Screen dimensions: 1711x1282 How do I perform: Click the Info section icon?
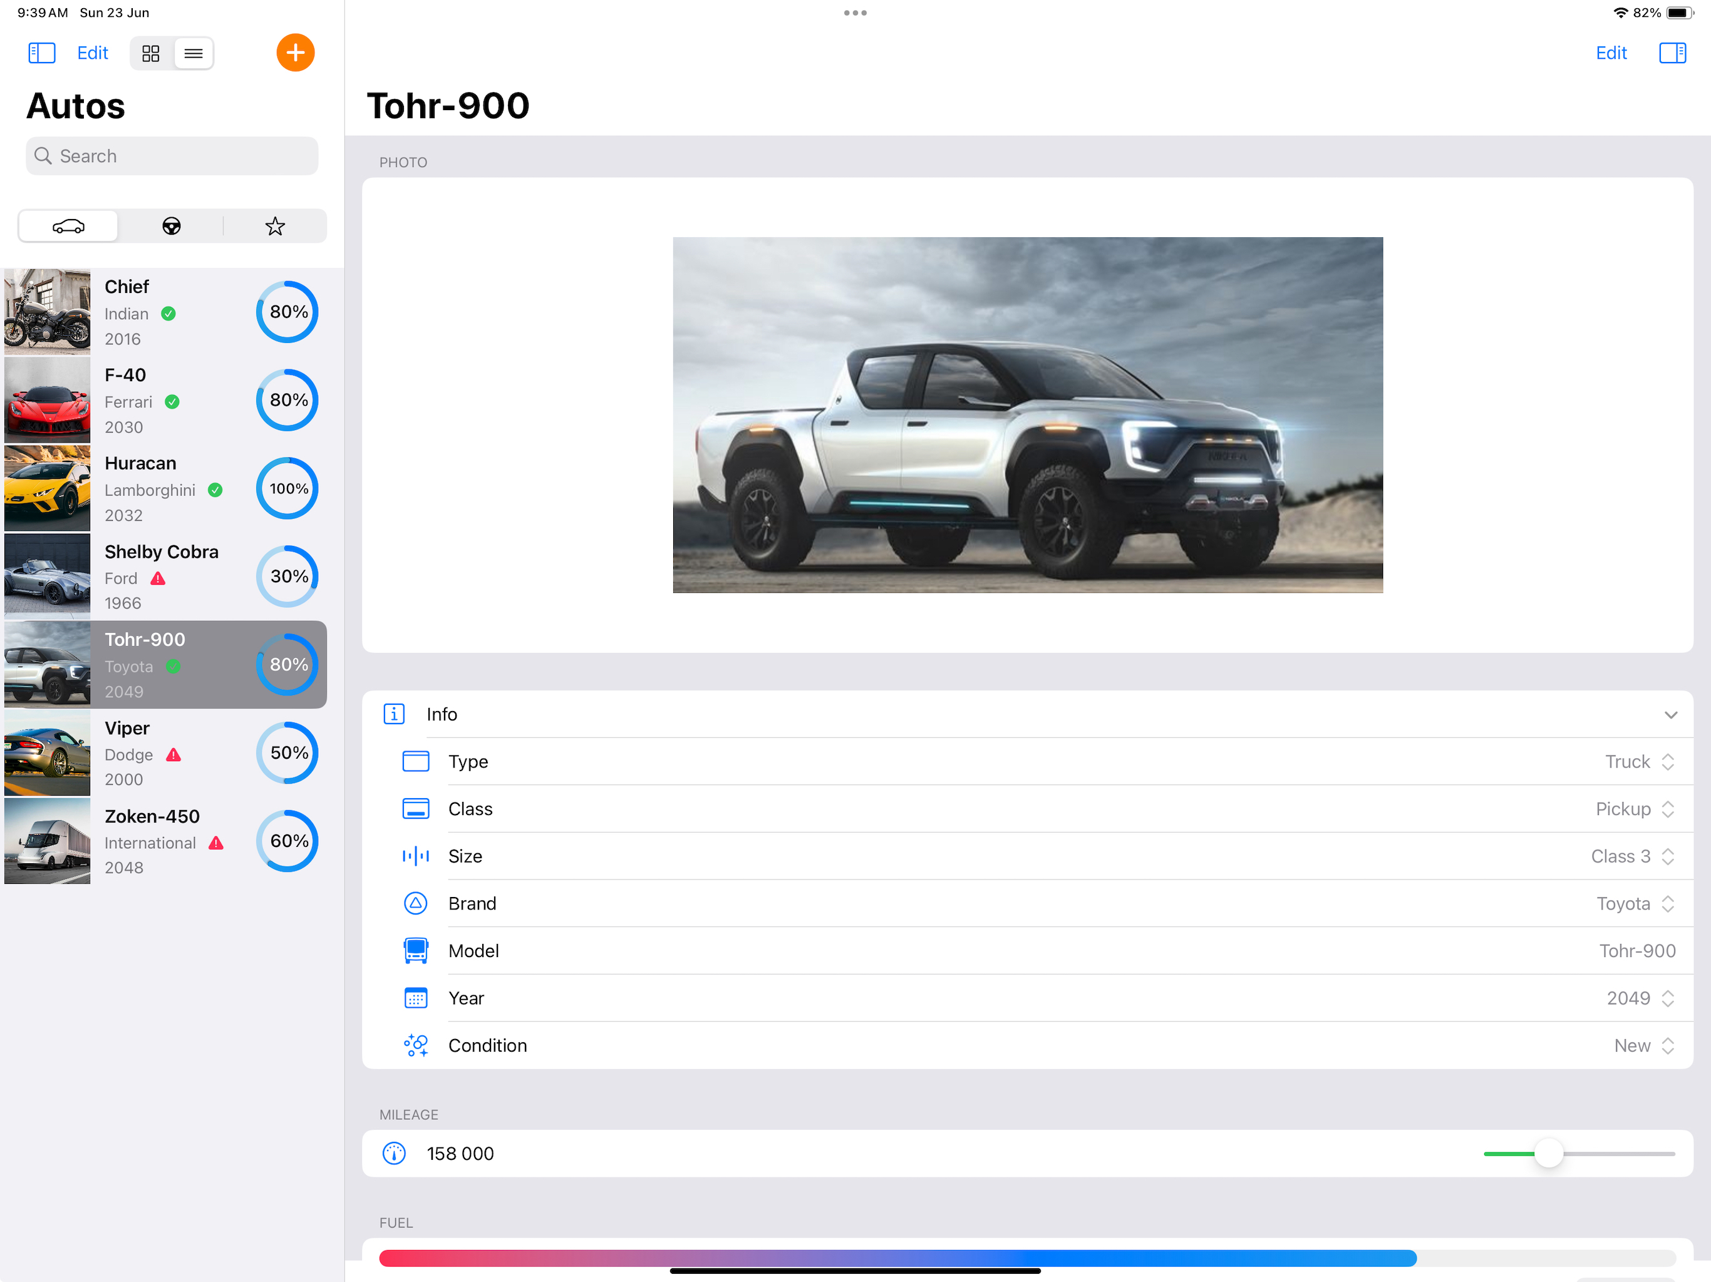[394, 714]
